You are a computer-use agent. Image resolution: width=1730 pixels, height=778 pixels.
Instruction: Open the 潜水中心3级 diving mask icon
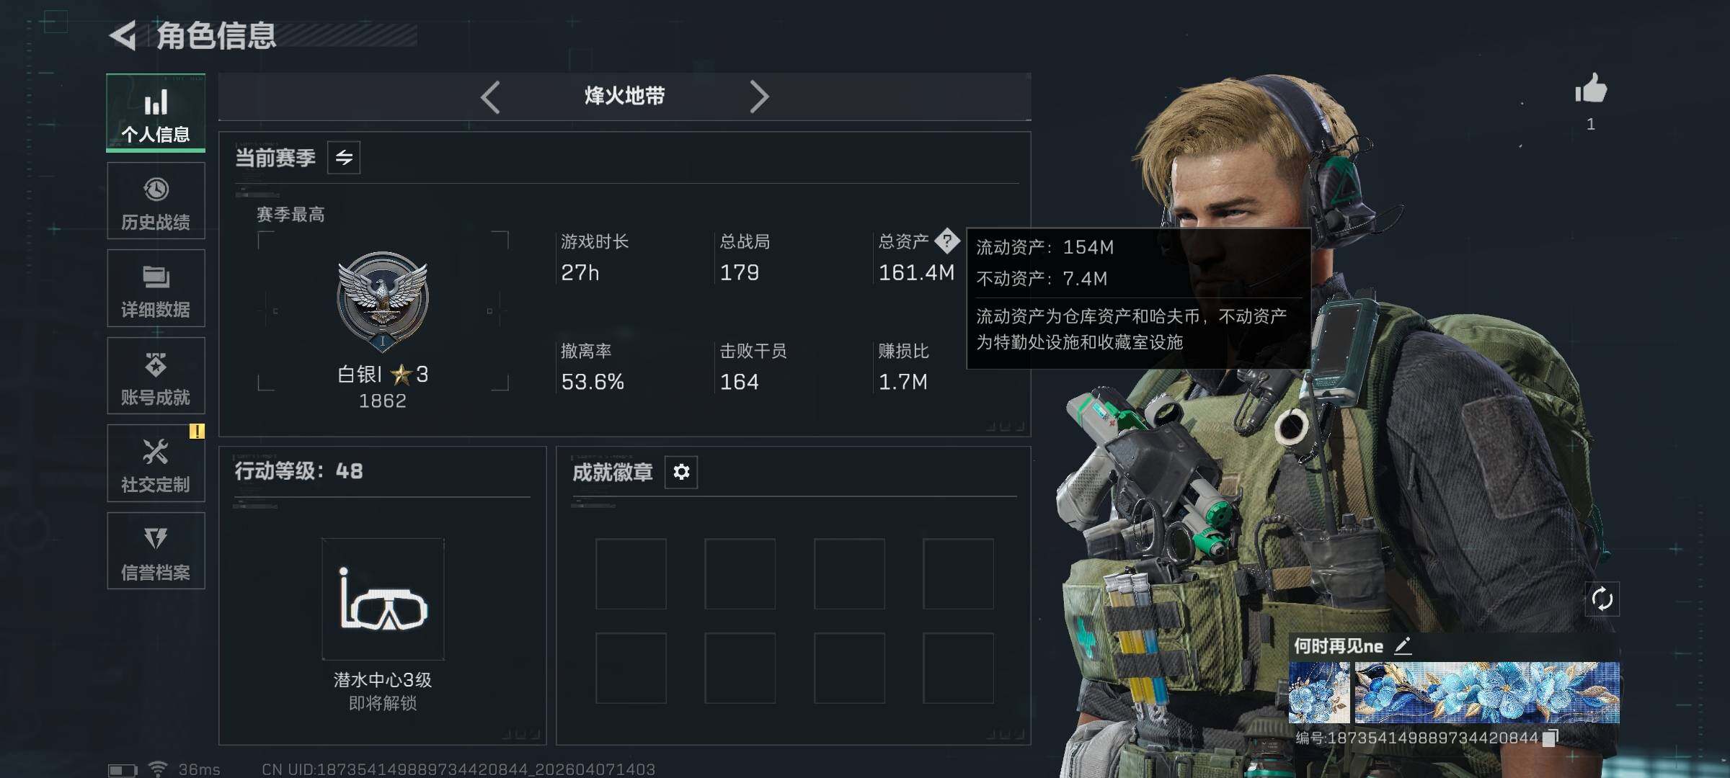click(383, 599)
